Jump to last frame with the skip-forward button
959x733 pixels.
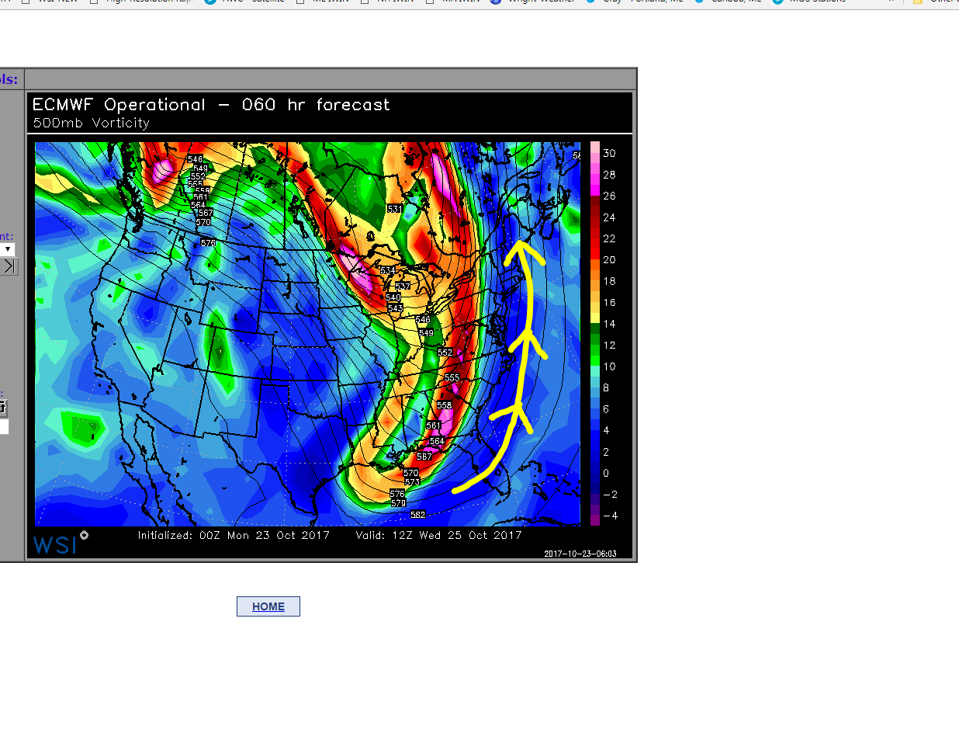pos(8,266)
